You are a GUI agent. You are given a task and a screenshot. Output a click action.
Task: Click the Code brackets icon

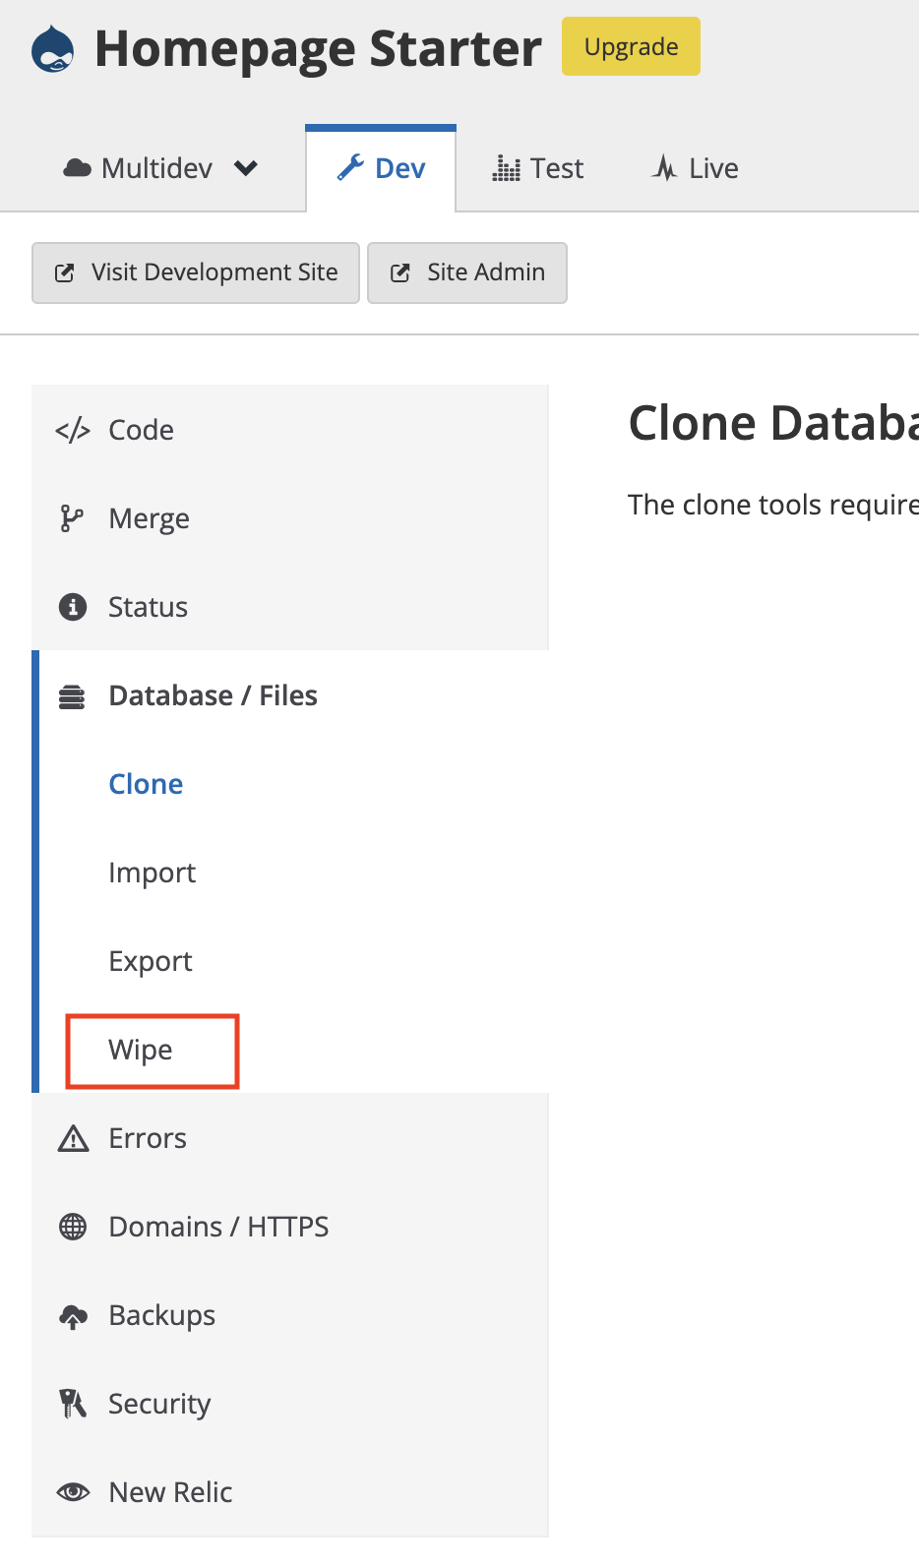73,430
